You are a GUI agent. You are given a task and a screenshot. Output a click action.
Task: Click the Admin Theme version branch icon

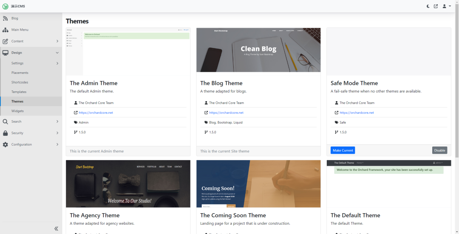(x=76, y=132)
